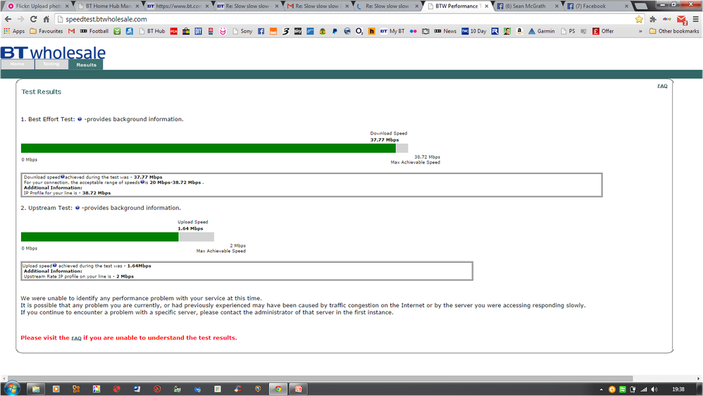Show hidden system tray icons

(x=602, y=389)
